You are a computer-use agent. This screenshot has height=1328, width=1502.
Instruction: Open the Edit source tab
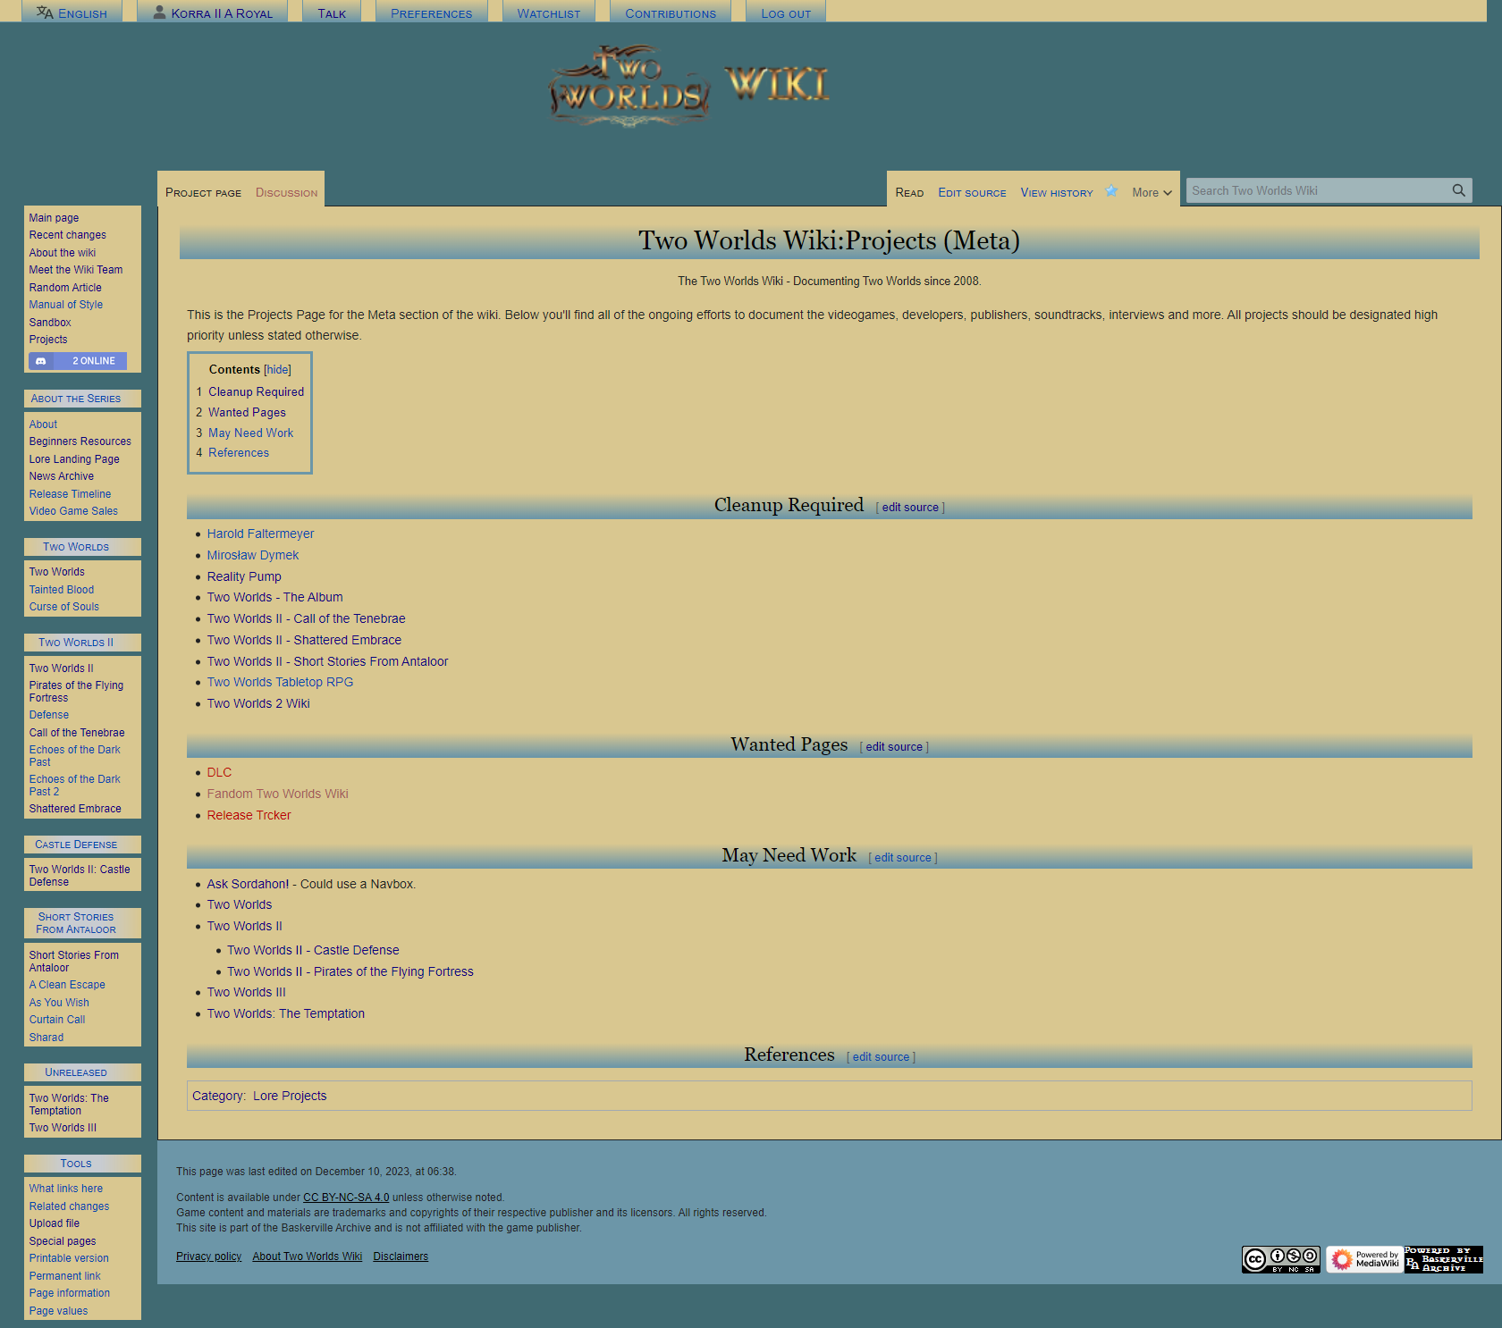click(972, 193)
